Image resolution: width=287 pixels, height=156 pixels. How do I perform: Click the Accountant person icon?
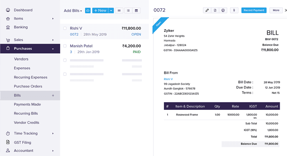pos(8,150)
